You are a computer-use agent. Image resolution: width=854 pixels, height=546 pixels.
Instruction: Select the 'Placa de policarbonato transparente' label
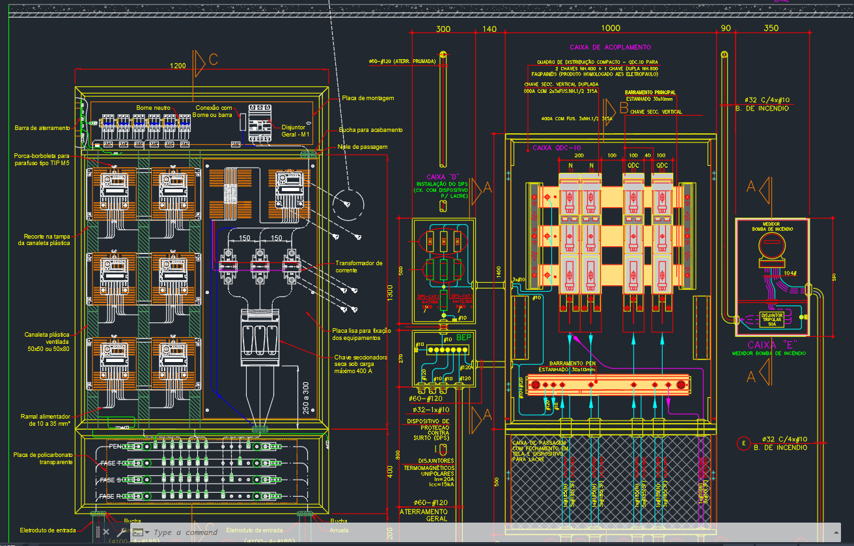pos(42,458)
